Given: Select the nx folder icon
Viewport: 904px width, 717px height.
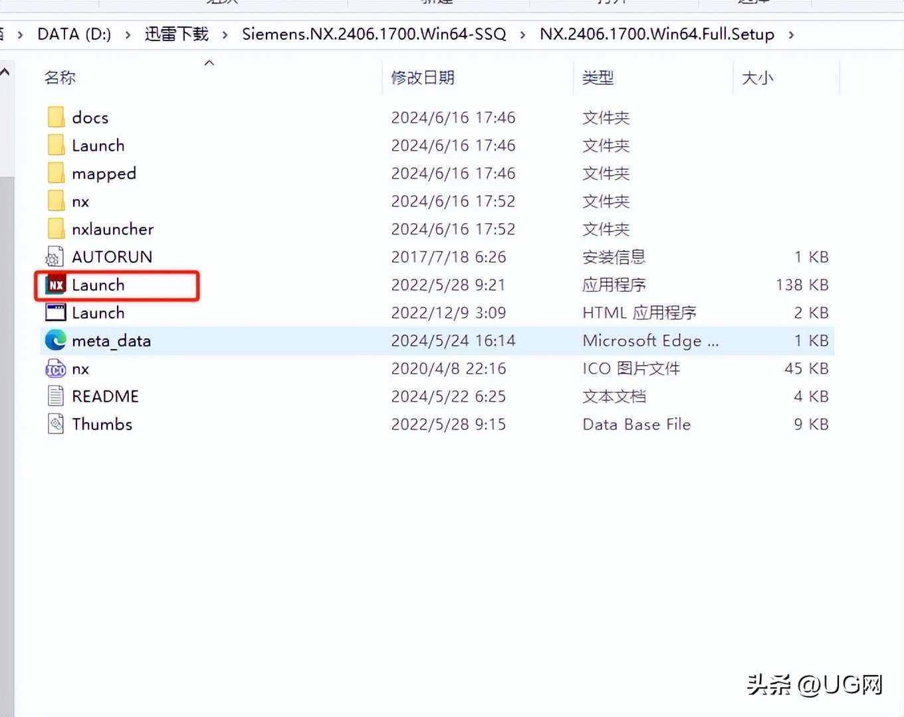Looking at the screenshot, I should pos(56,201).
